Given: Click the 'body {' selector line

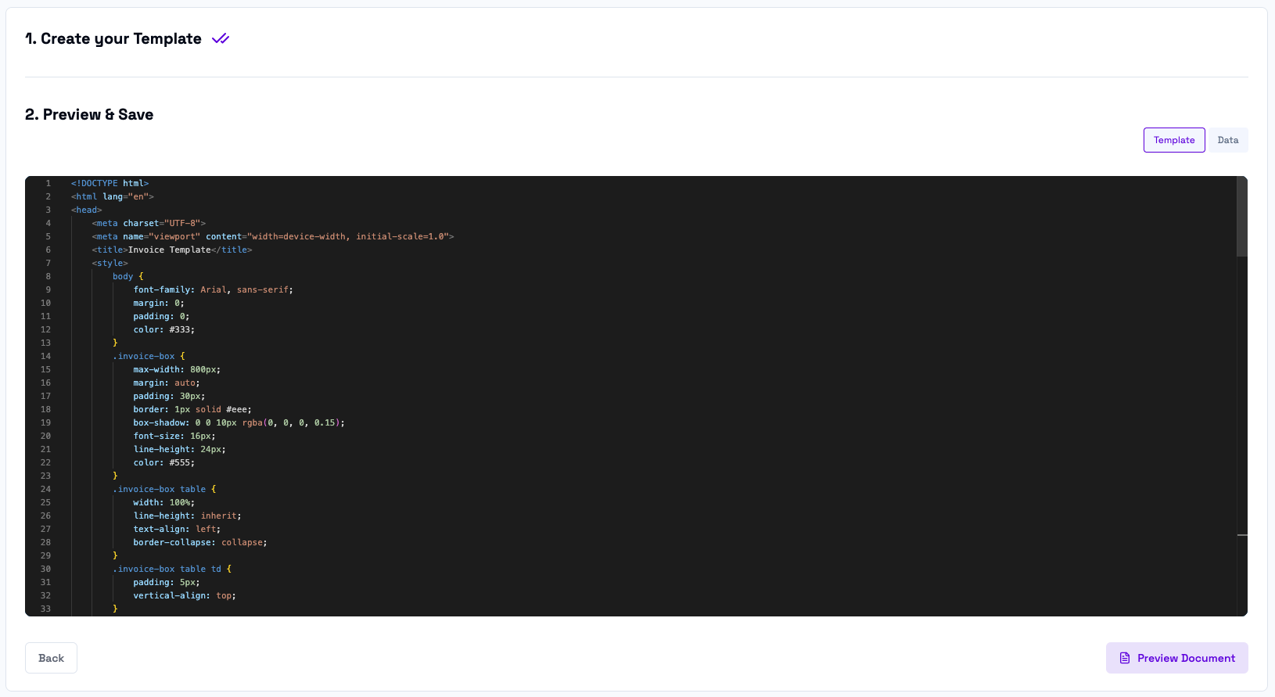Looking at the screenshot, I should [128, 276].
